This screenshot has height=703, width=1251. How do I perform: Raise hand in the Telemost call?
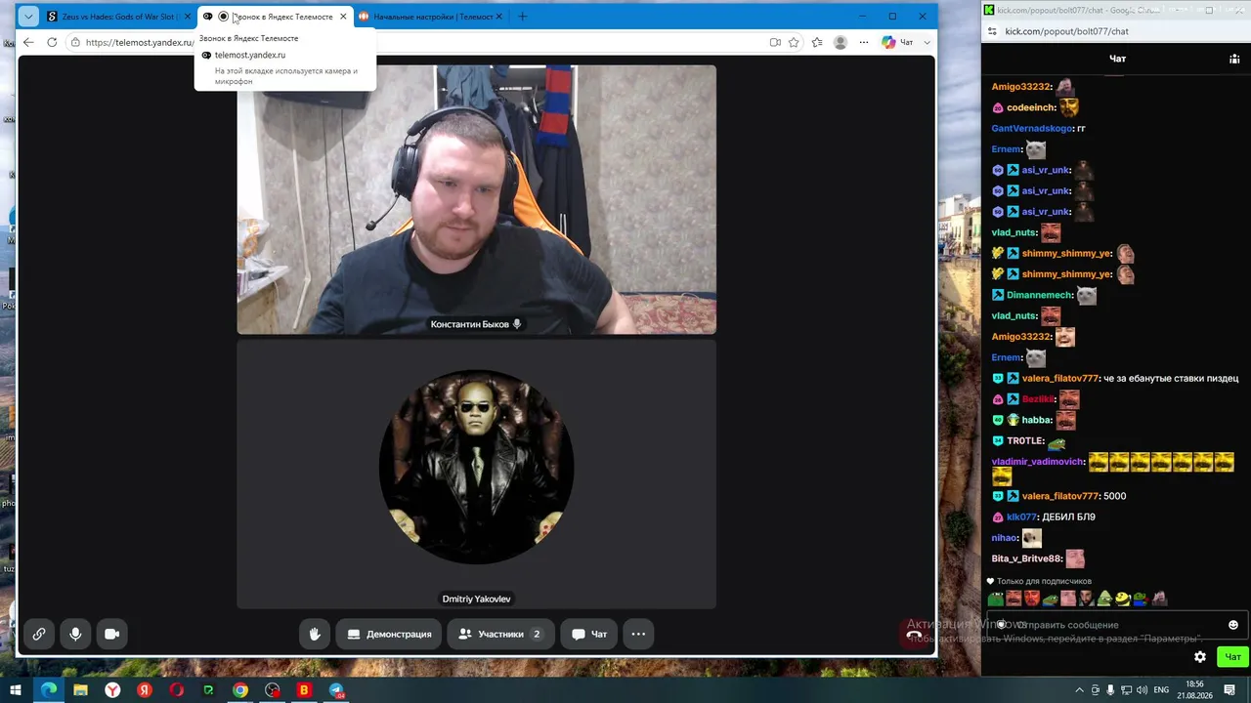point(315,634)
